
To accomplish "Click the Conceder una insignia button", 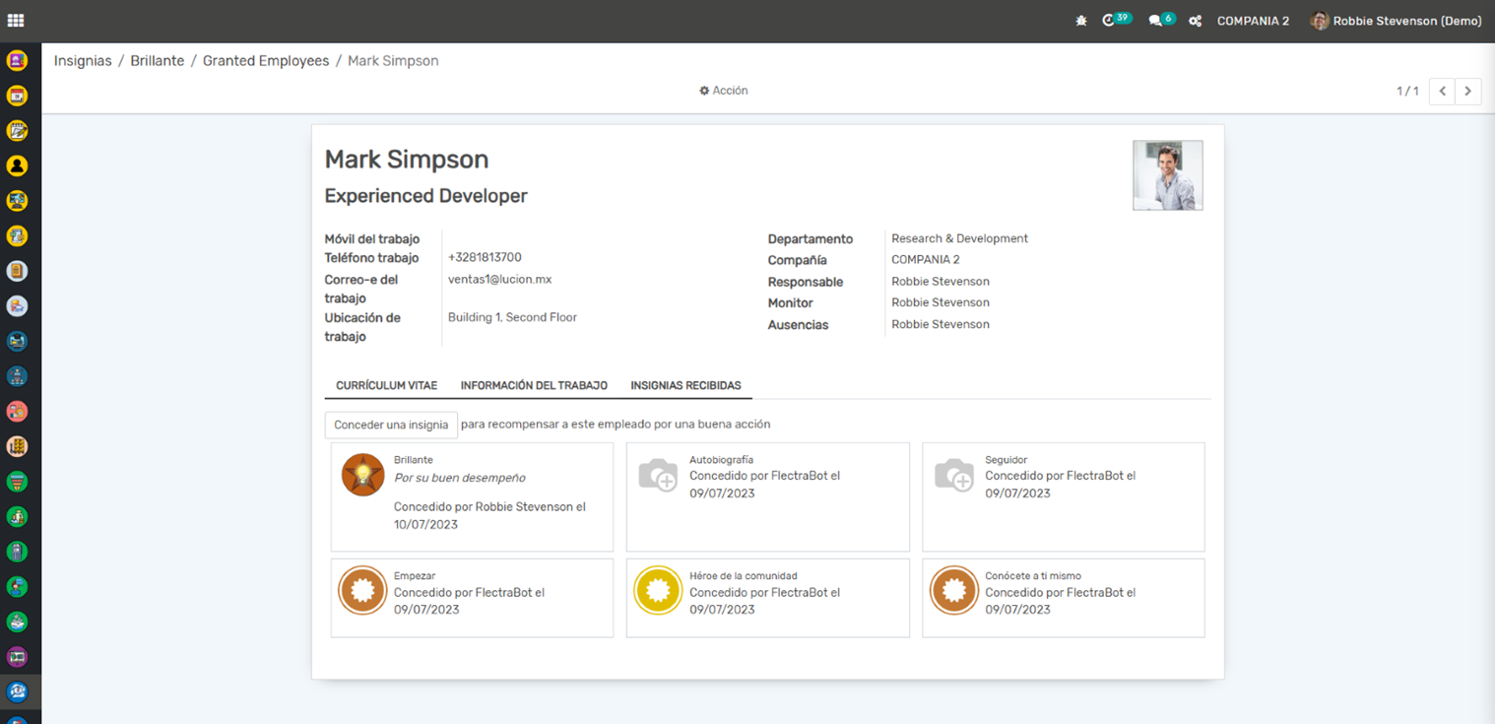I will [391, 425].
